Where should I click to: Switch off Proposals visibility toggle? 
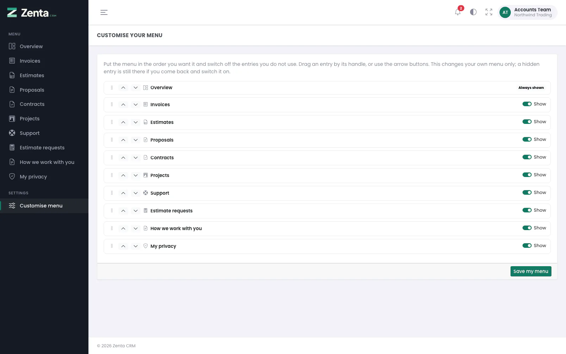[527, 139]
